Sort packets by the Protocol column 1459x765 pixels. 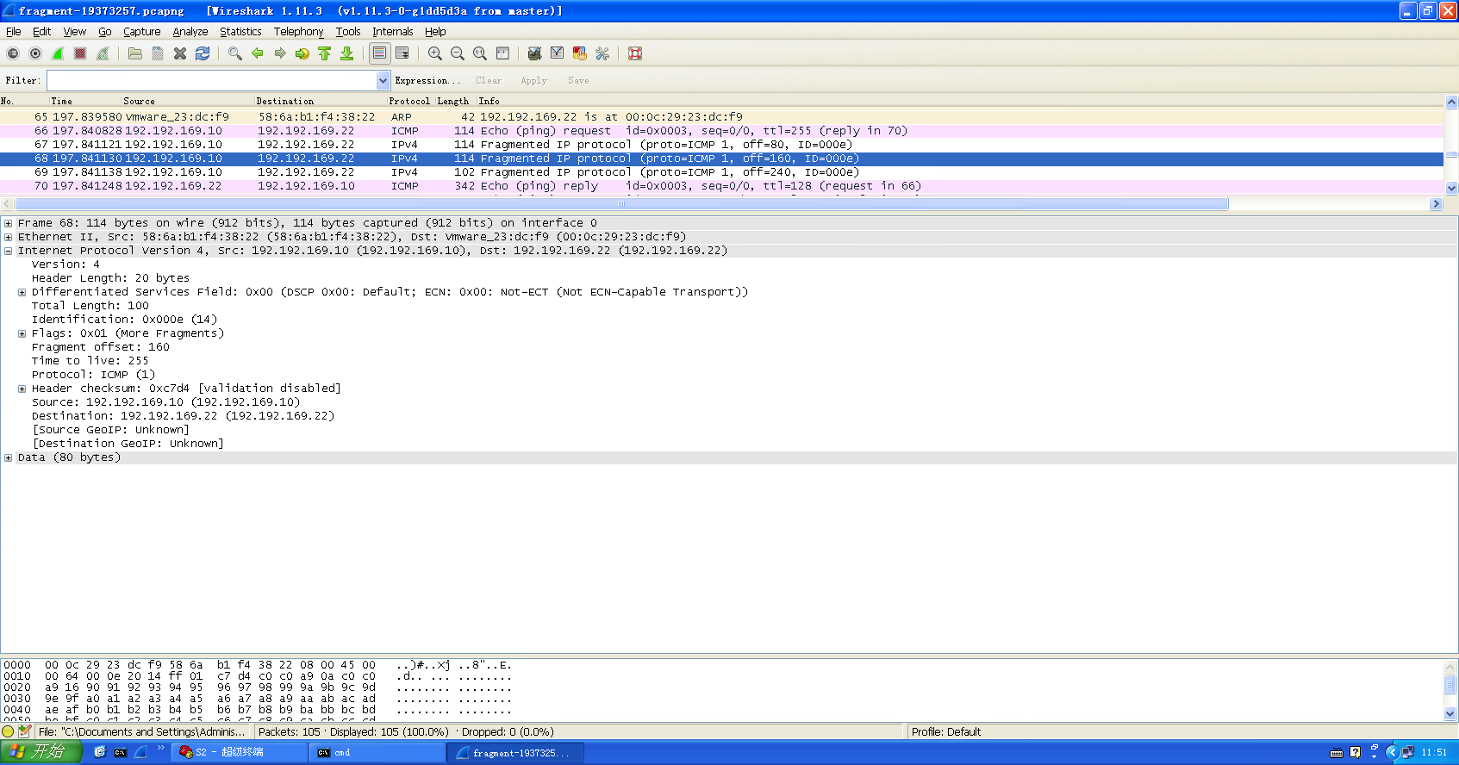pos(409,101)
